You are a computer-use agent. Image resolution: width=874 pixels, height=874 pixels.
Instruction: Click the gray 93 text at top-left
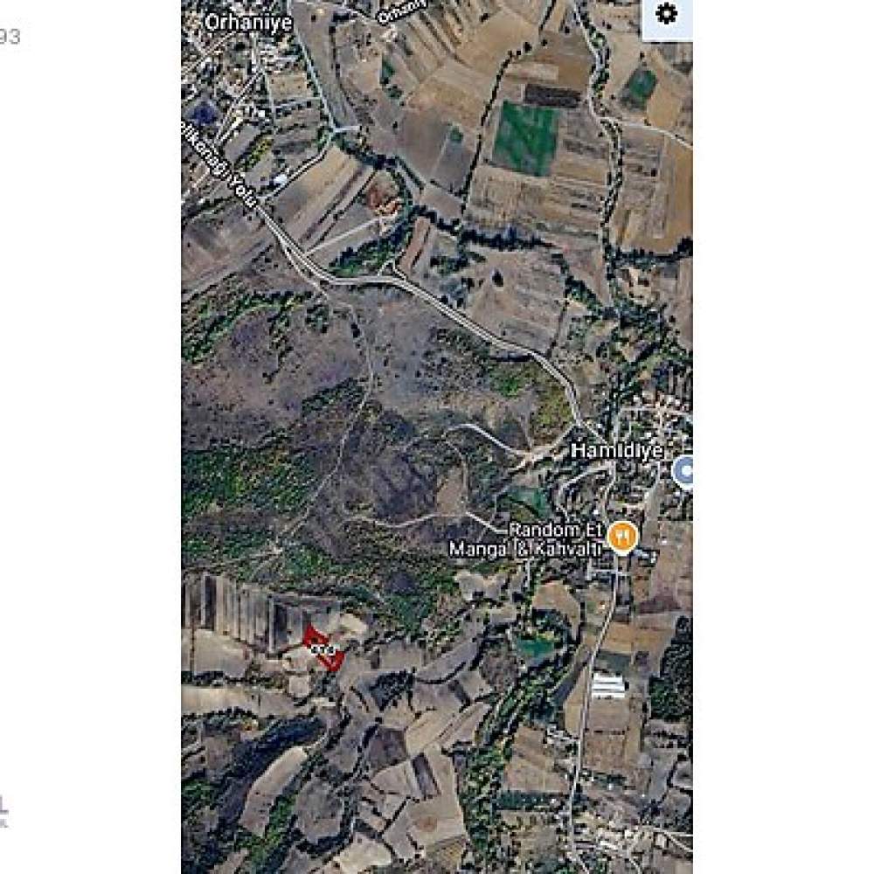[10, 37]
